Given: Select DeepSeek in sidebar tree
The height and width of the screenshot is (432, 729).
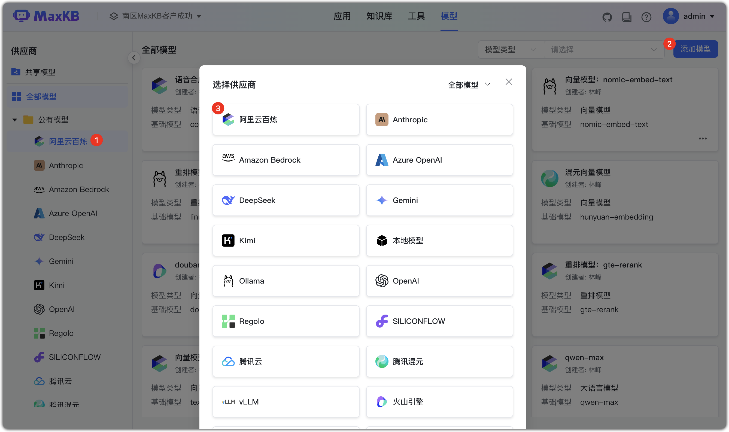Looking at the screenshot, I should pyautogui.click(x=67, y=237).
